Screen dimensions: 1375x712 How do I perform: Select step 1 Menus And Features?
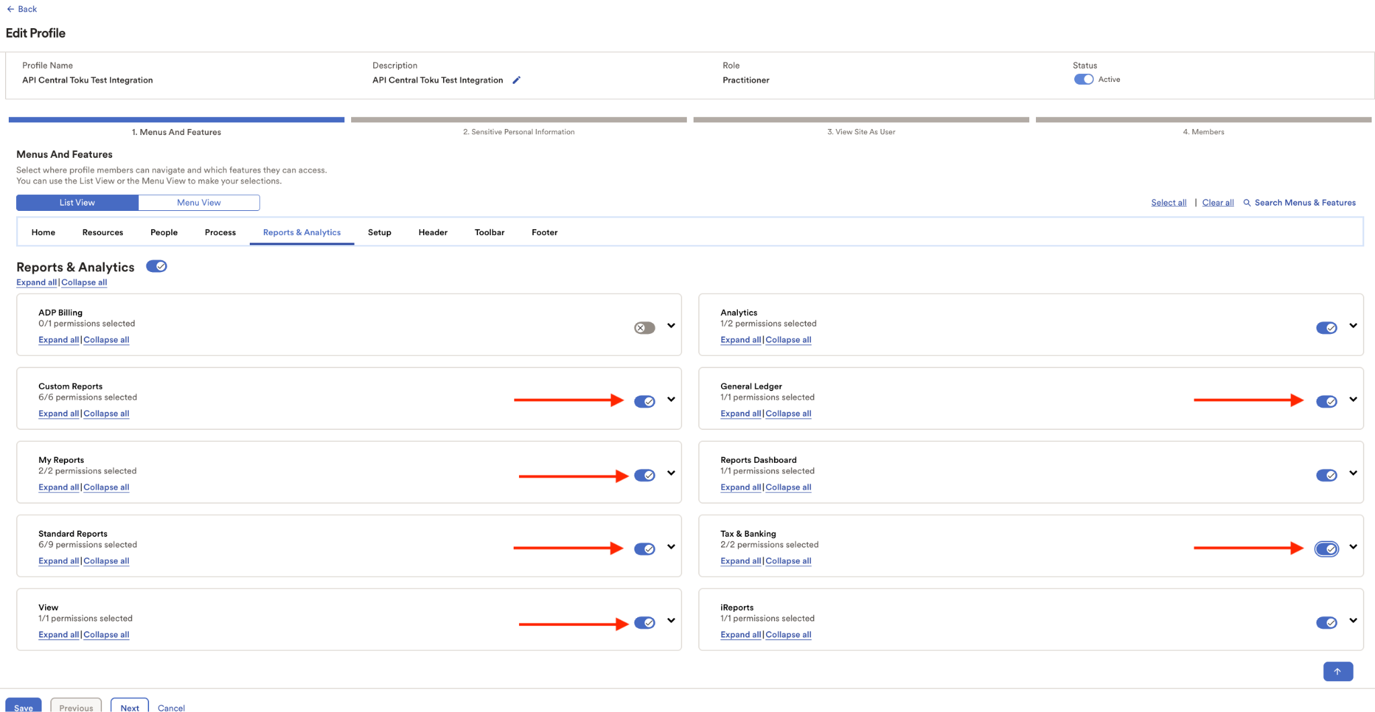click(177, 127)
